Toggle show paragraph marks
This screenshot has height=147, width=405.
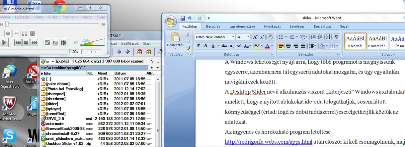(336, 37)
